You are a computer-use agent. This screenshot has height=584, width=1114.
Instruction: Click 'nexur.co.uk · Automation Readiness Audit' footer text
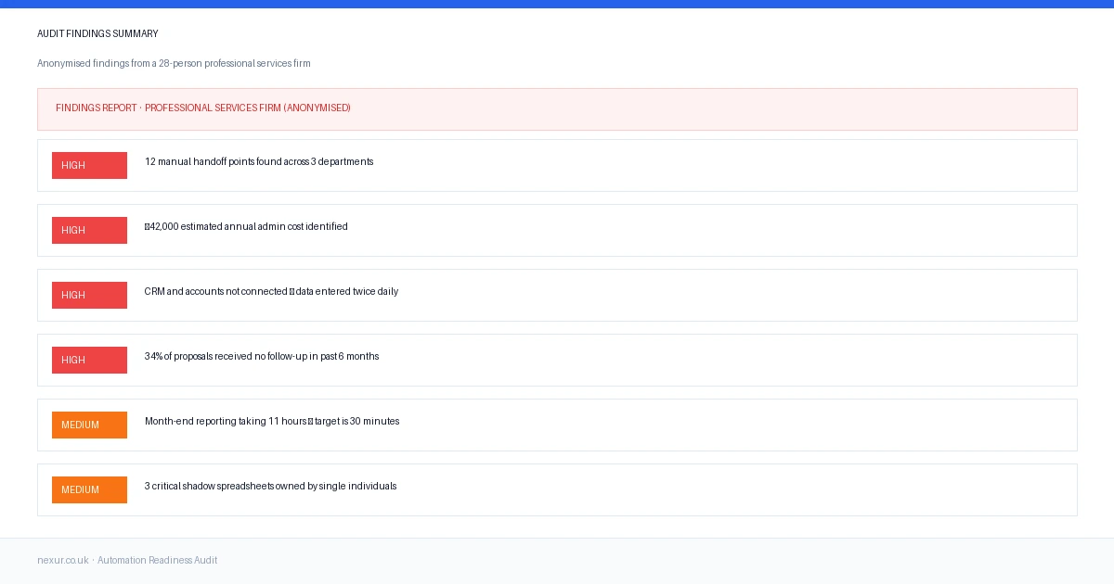(127, 561)
